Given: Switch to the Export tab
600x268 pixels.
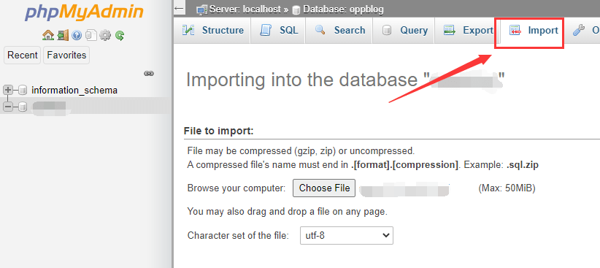Looking at the screenshot, I should 468,30.
